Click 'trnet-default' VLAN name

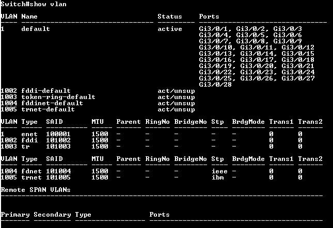[x=48, y=109]
